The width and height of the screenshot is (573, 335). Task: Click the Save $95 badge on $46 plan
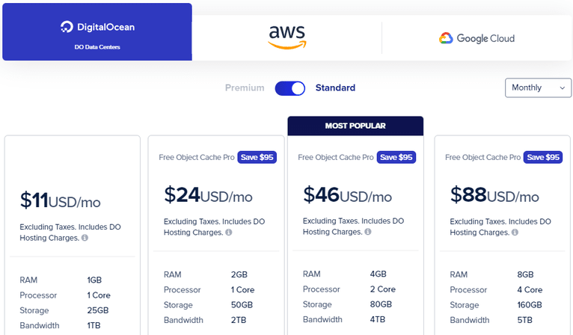[396, 158]
